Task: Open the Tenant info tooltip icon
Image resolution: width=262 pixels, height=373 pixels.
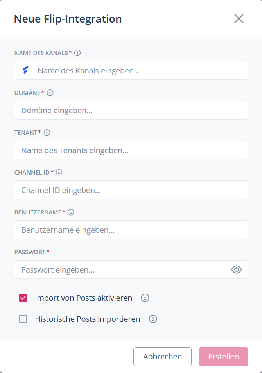Action: [47, 132]
